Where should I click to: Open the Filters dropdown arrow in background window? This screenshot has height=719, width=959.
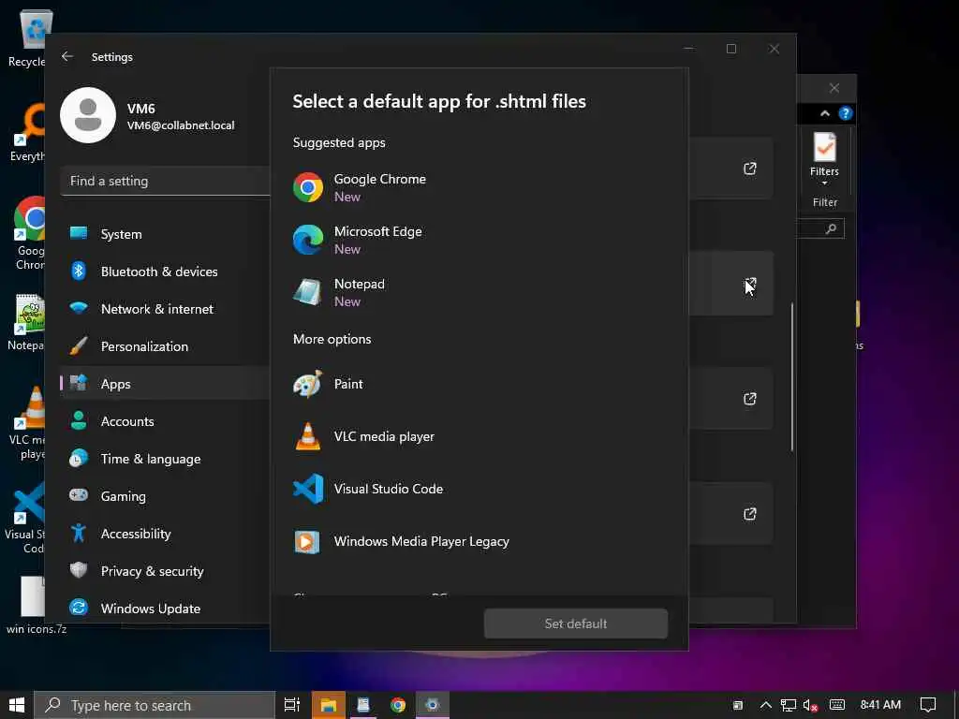click(x=824, y=183)
